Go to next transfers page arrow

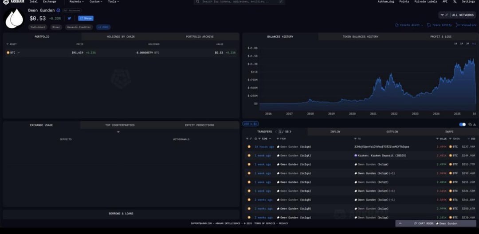click(x=291, y=132)
